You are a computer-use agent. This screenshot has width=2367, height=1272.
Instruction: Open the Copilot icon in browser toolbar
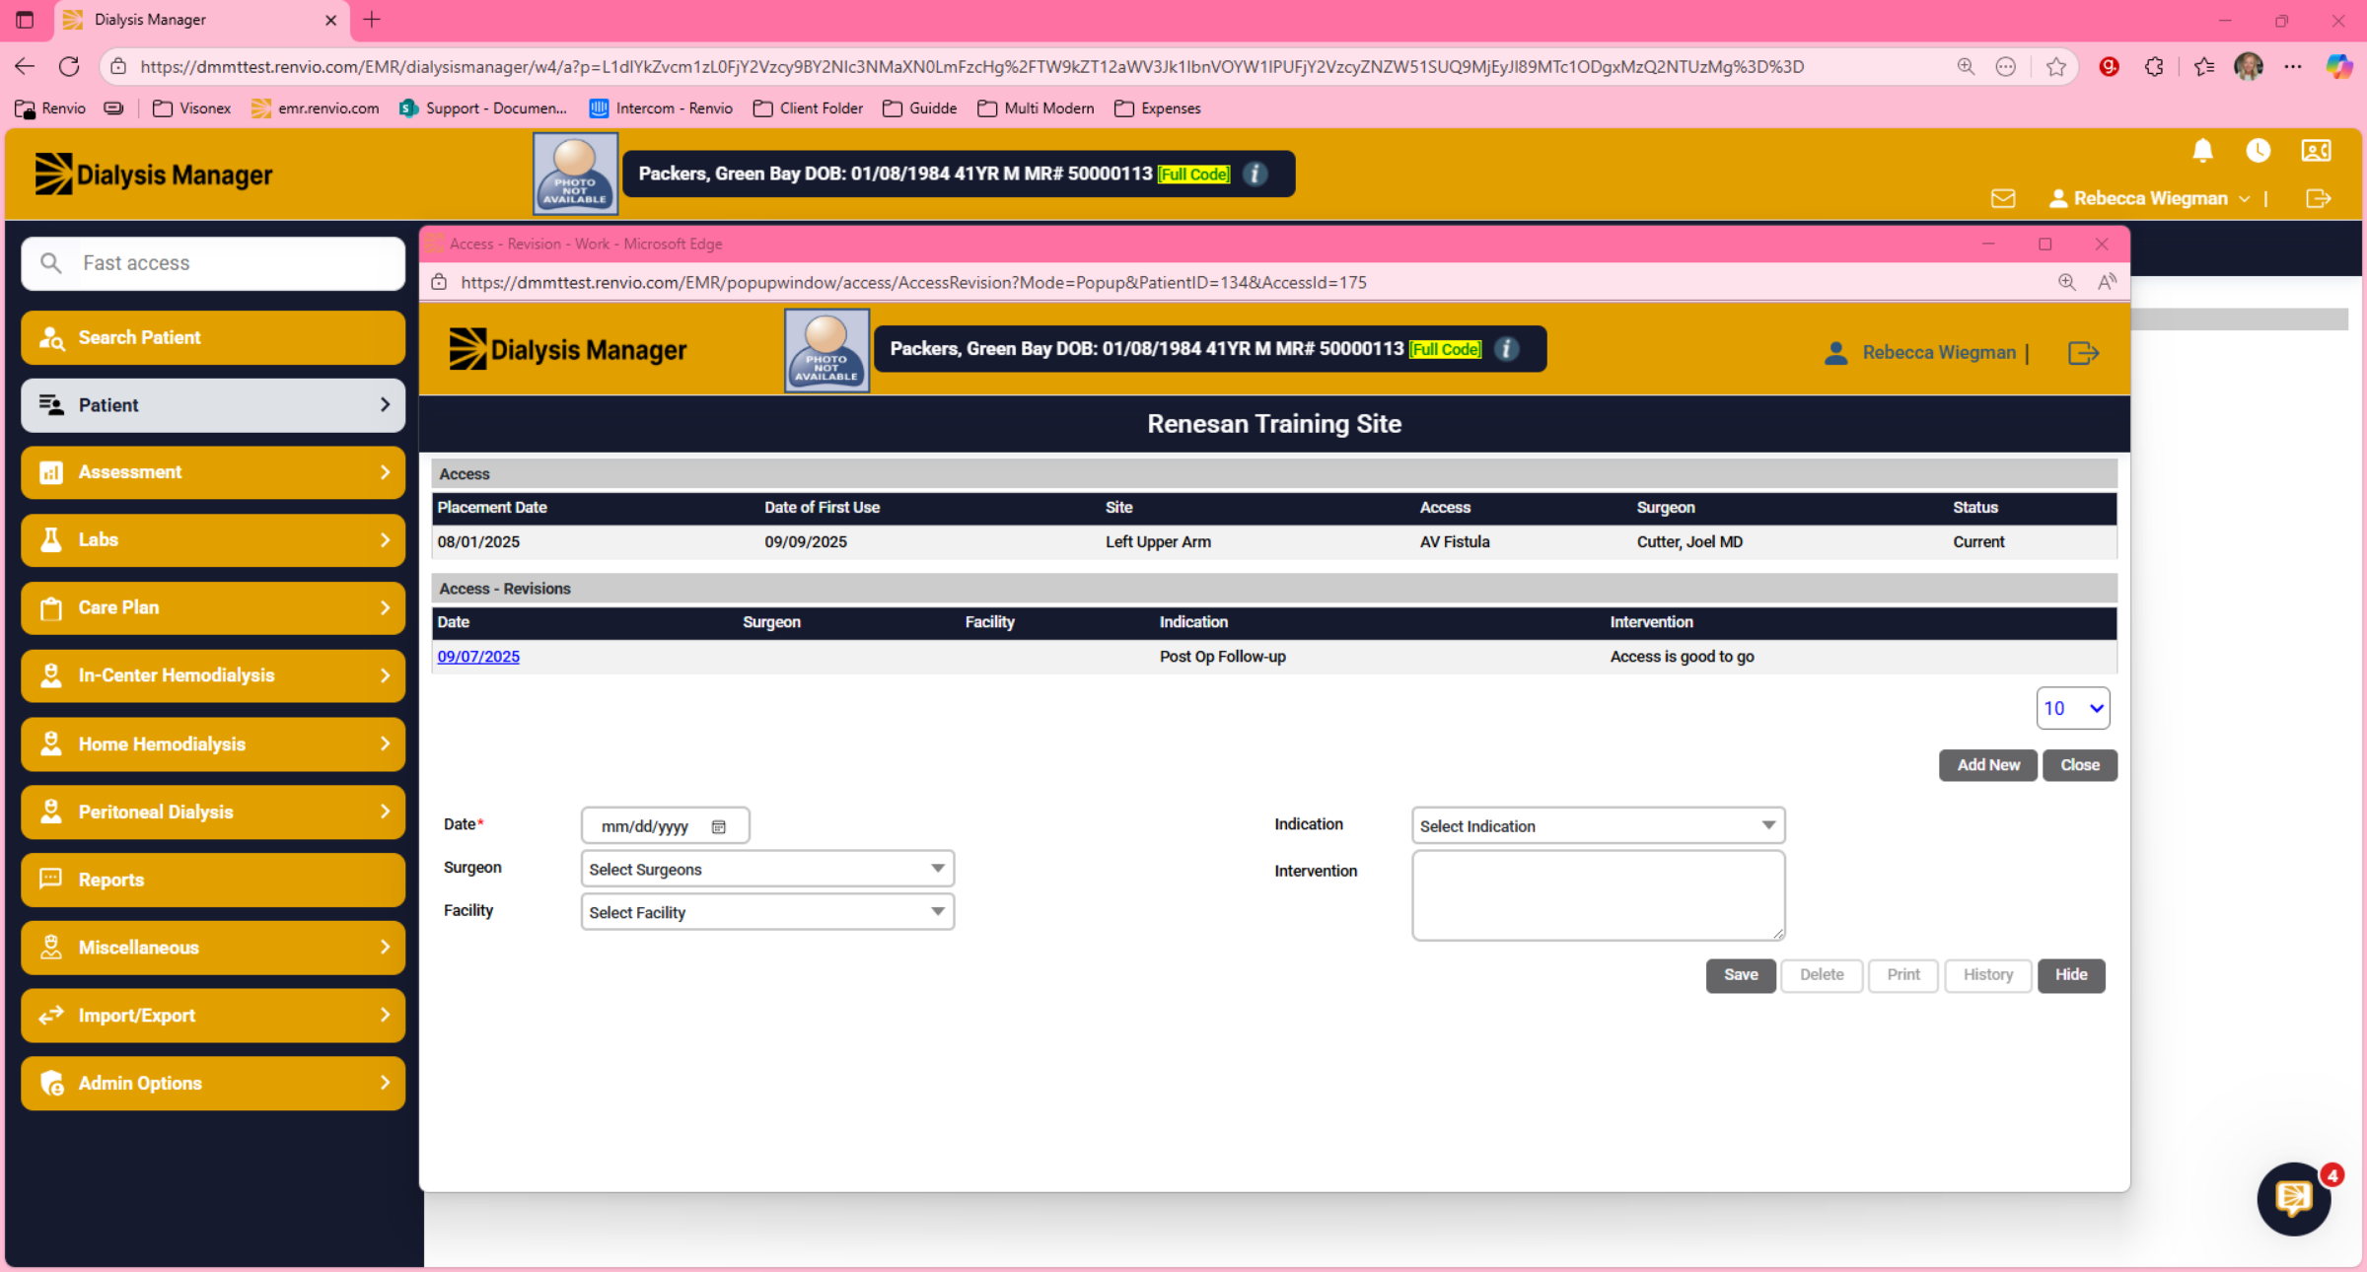(2338, 66)
